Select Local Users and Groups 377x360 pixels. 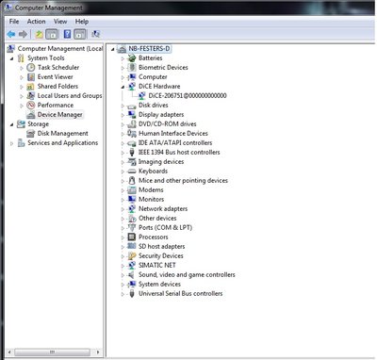70,96
